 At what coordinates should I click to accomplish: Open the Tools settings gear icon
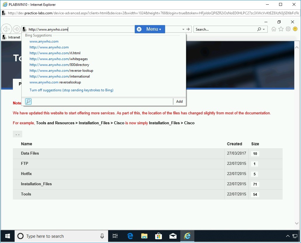click(288, 29)
